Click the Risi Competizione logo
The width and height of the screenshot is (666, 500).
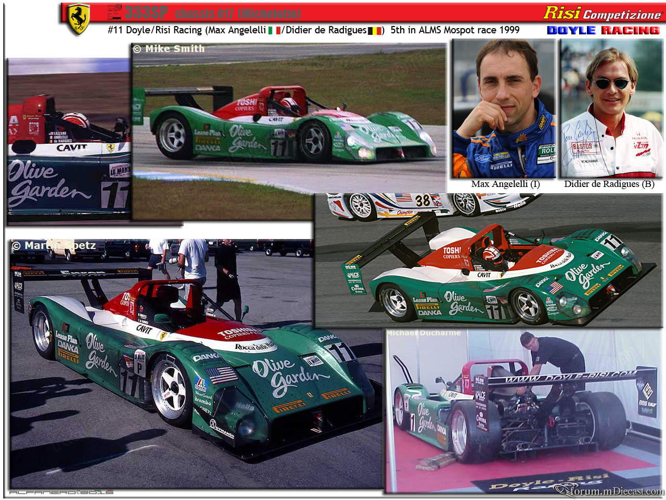(602, 13)
